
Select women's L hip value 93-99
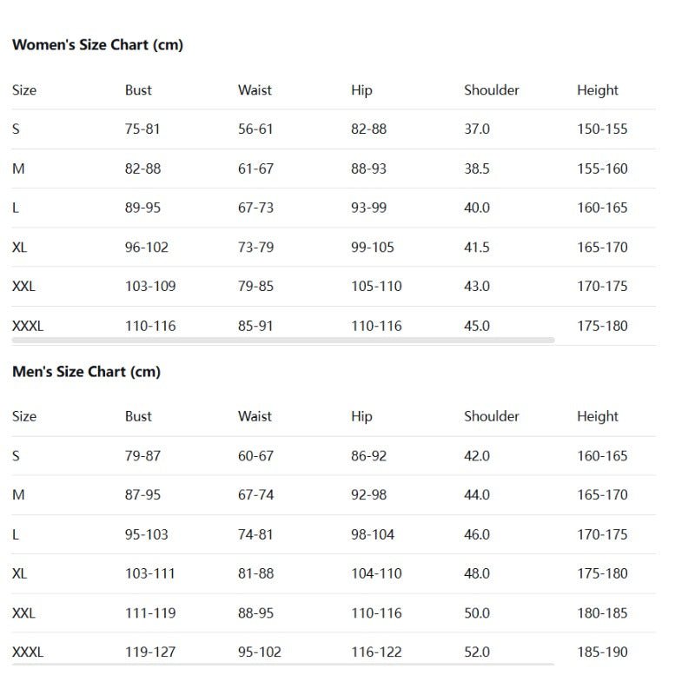[x=369, y=208]
